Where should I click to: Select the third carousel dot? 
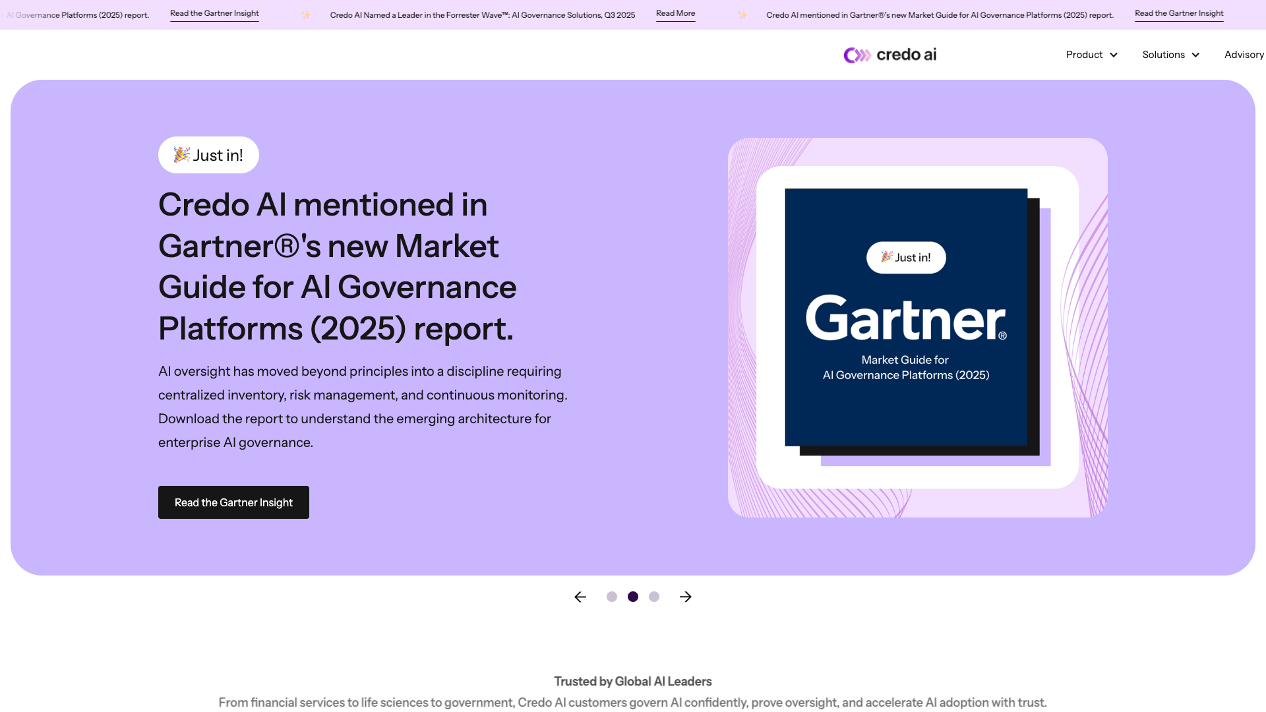tap(654, 597)
